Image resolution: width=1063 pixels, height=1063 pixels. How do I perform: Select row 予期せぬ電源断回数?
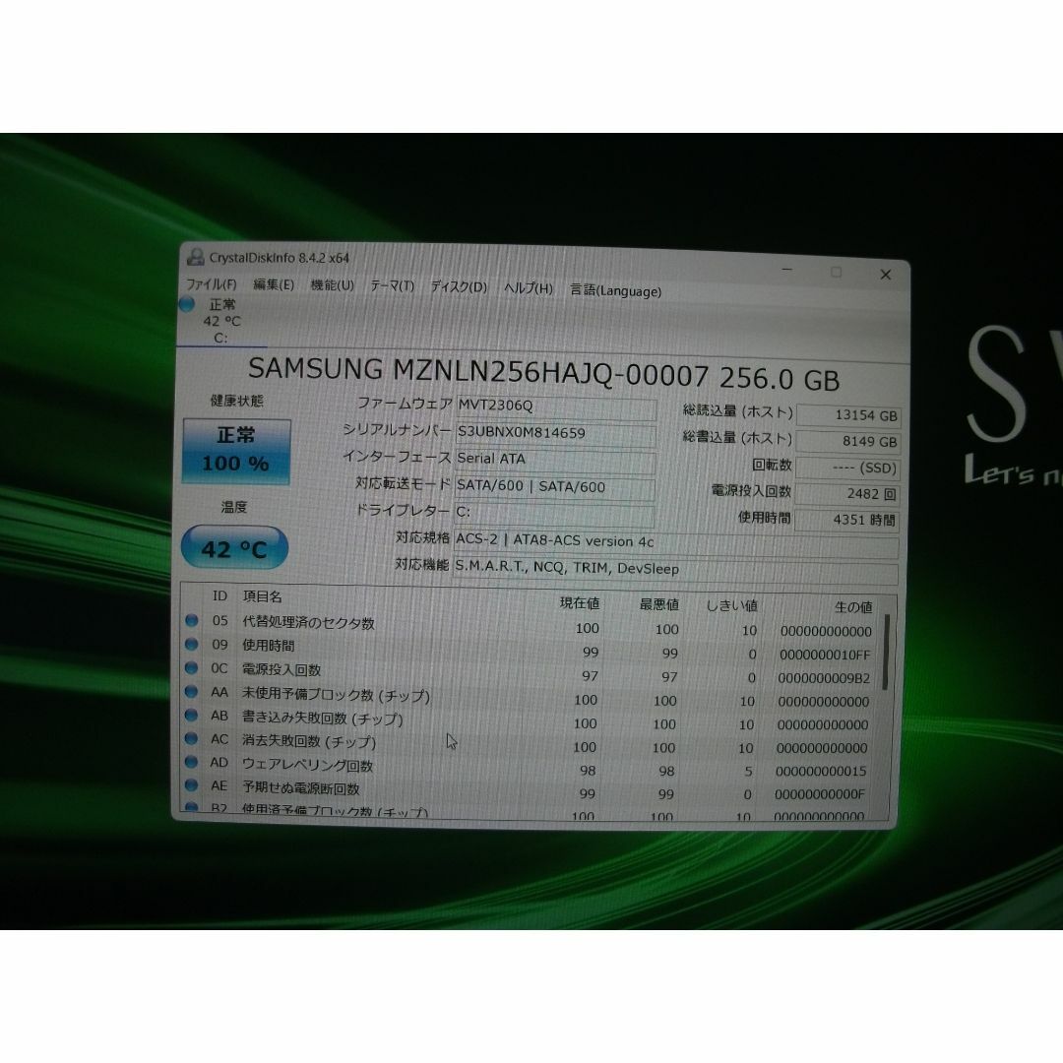(x=531, y=790)
